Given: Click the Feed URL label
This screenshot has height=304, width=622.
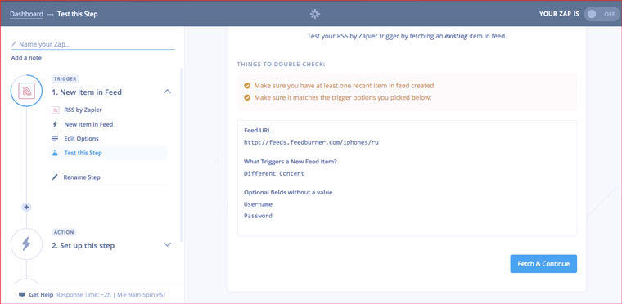Looking at the screenshot, I should [258, 131].
